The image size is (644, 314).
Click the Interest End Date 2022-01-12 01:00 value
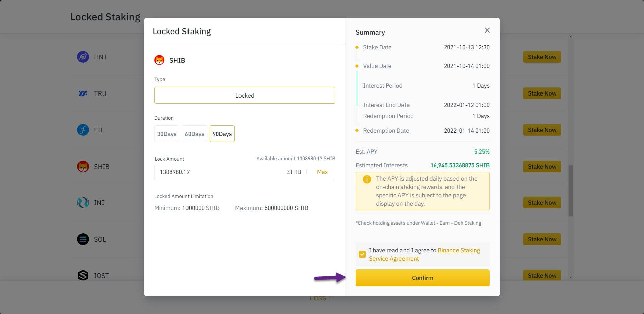tap(467, 105)
